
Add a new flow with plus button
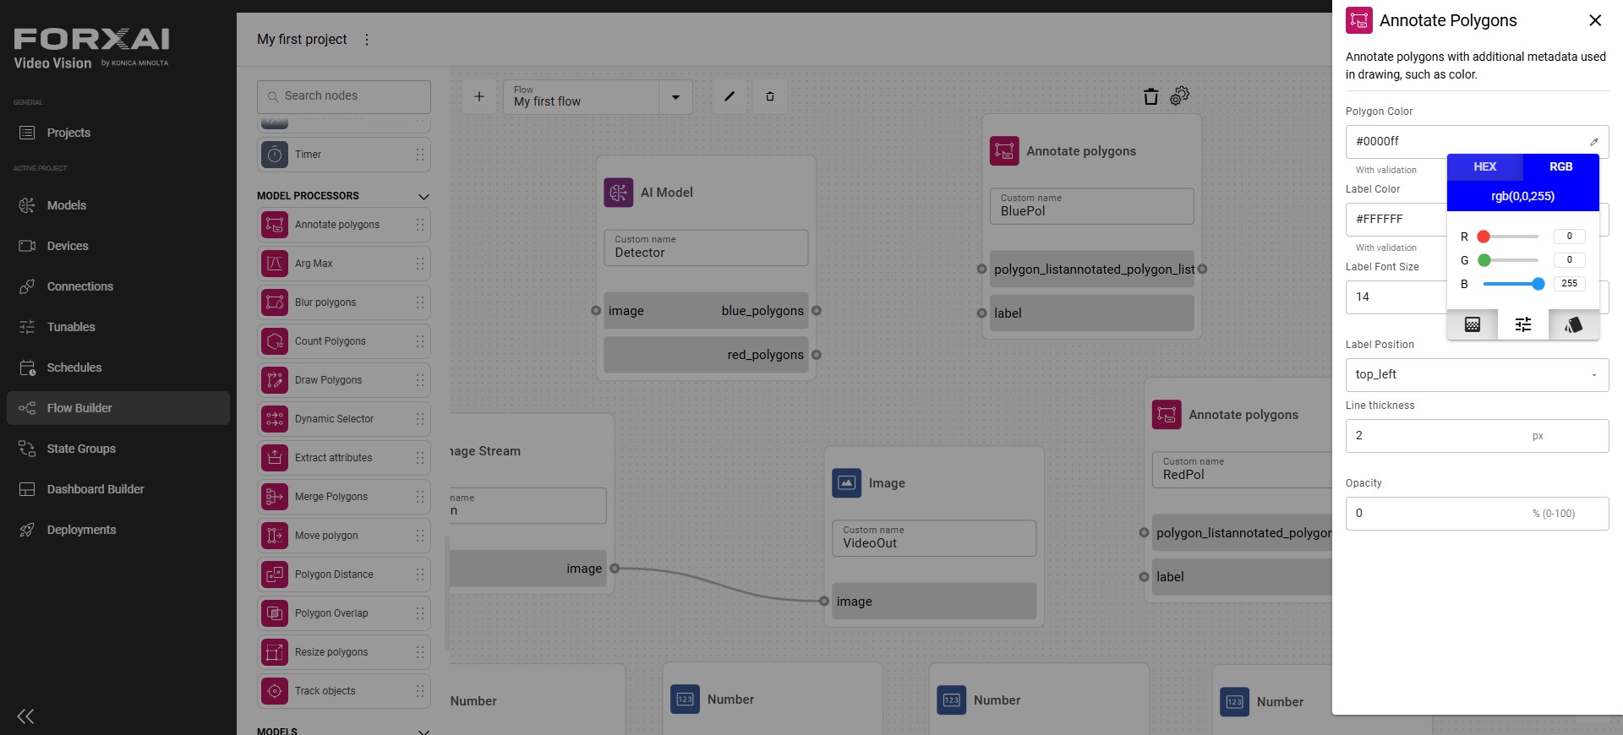(479, 96)
